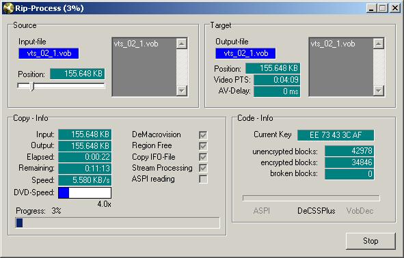Toggle the Stream Processing checkbox

tap(203, 168)
